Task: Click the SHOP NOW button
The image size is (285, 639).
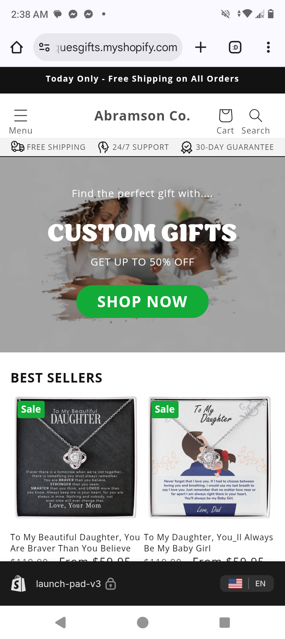Action: pyautogui.click(x=142, y=302)
